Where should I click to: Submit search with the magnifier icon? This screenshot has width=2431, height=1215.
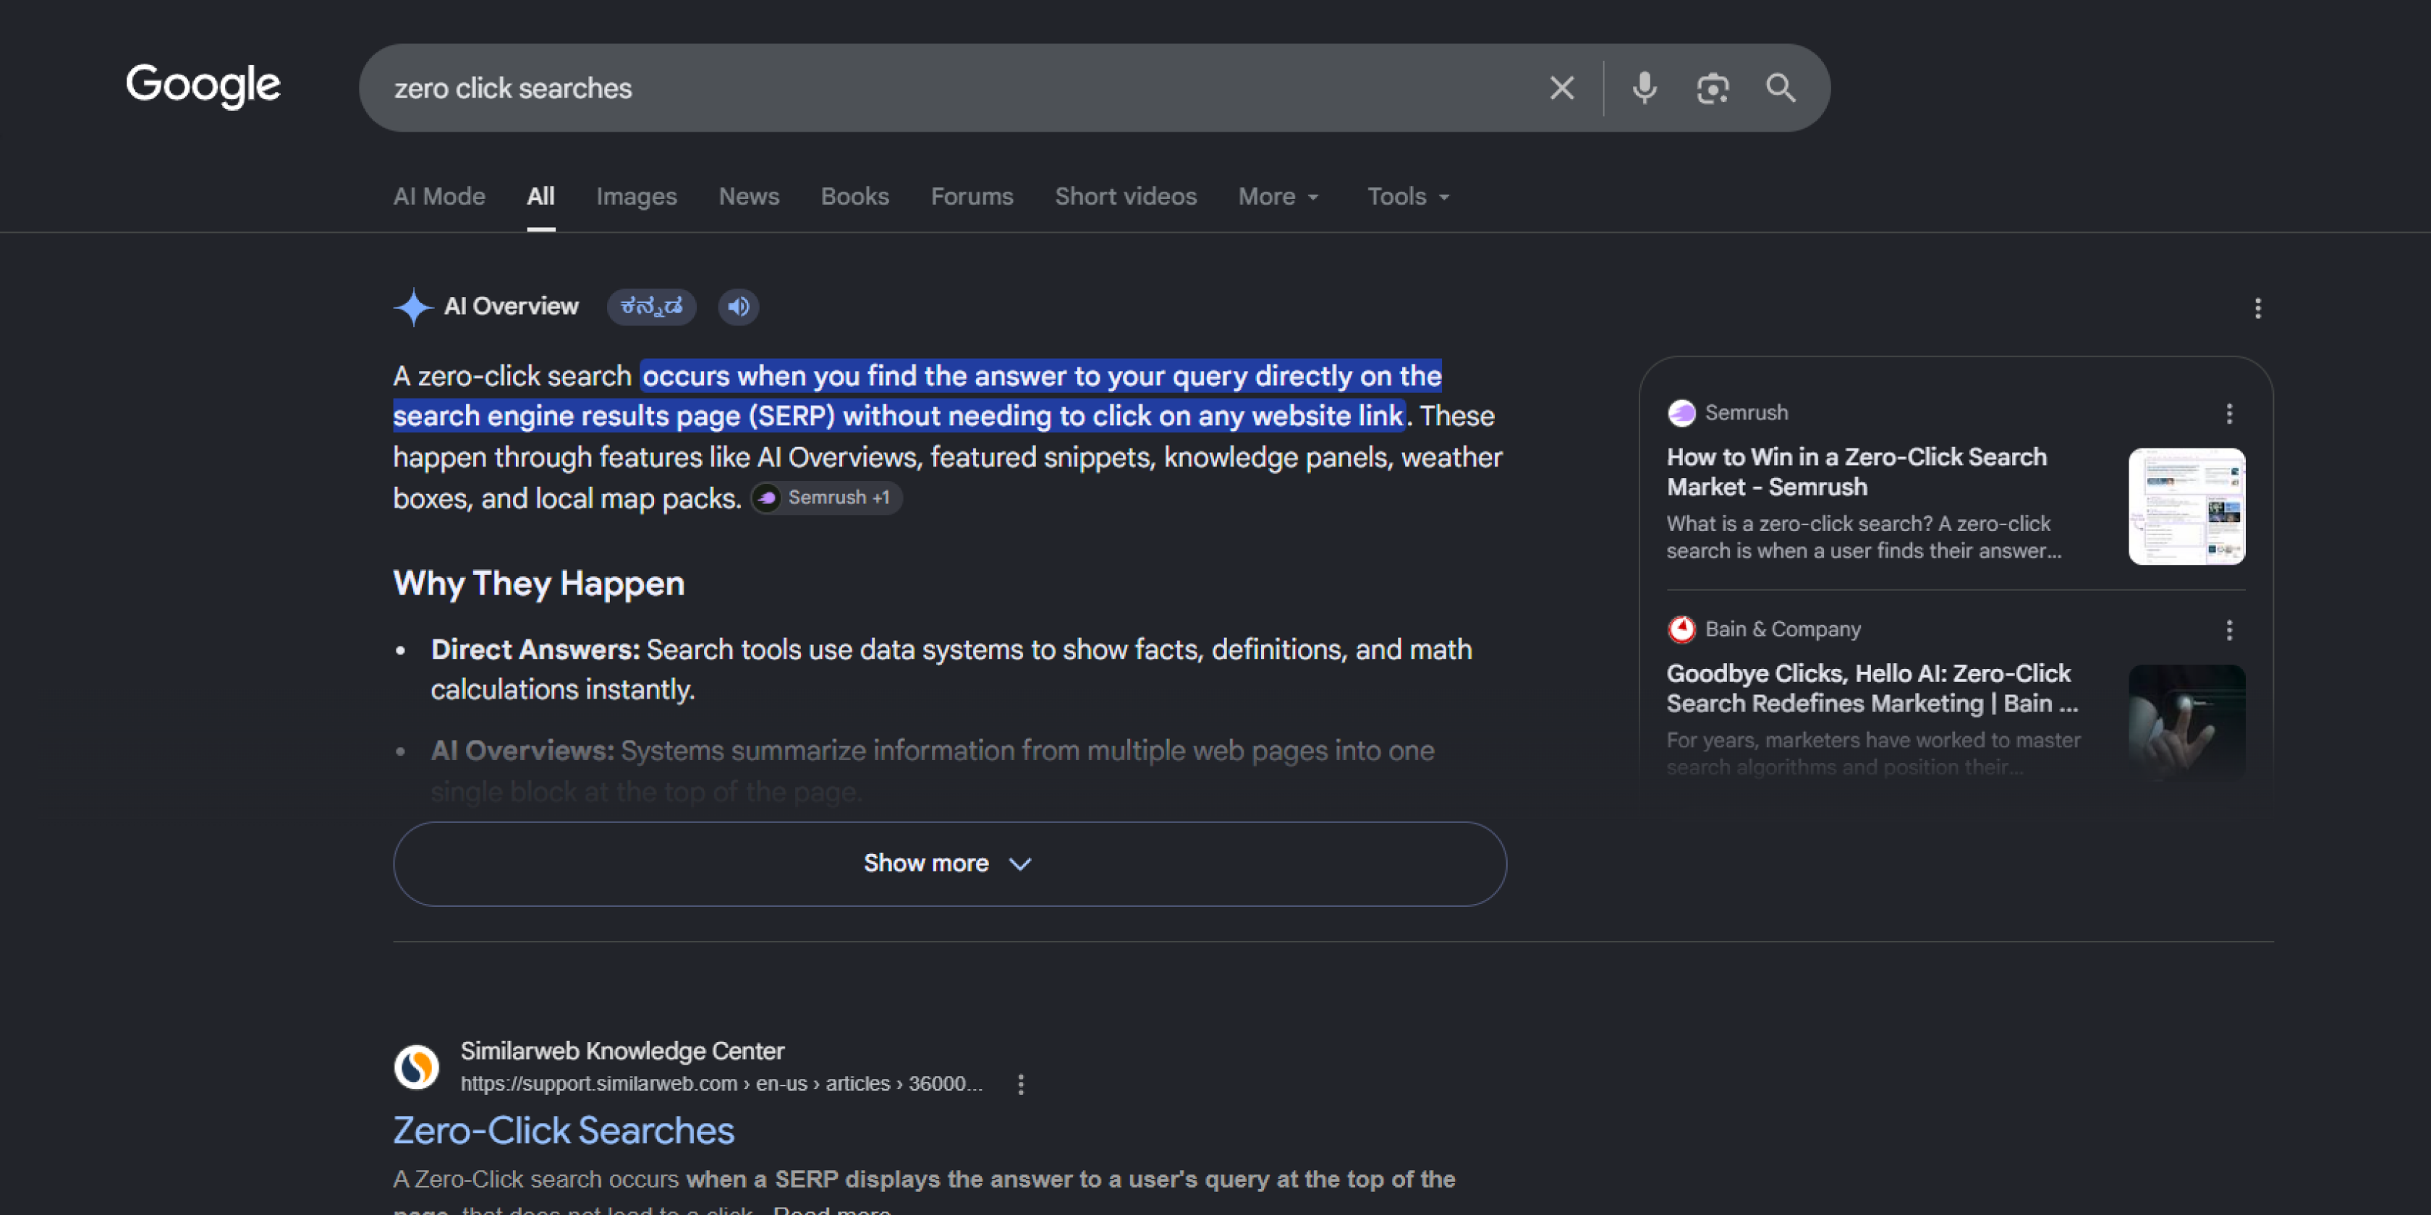(x=1780, y=88)
